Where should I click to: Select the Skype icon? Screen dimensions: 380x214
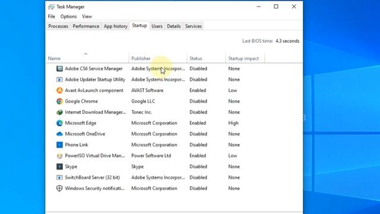(59, 166)
